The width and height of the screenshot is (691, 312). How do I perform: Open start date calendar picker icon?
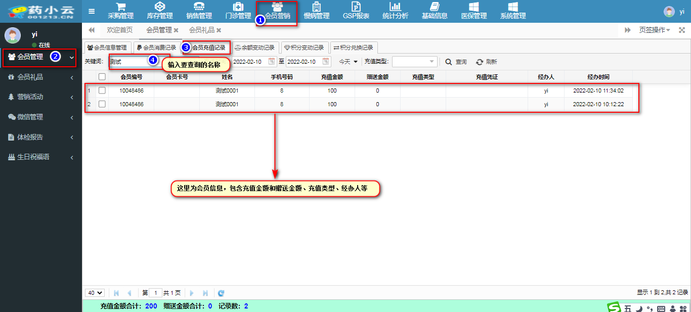click(272, 62)
